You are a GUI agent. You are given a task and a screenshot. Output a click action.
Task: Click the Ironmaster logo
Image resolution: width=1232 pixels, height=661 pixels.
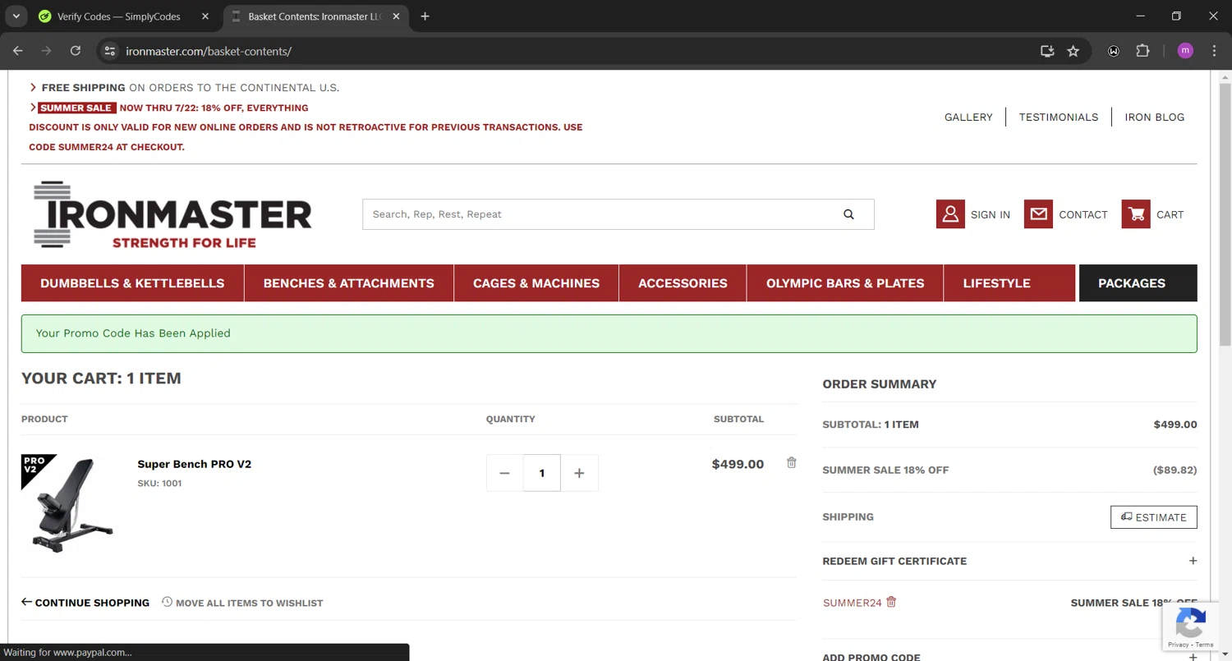[172, 214]
